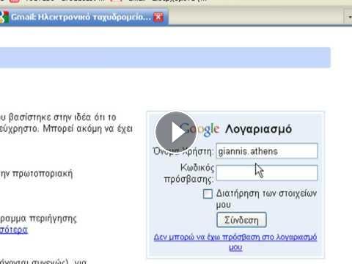Open the tab list dropdown arrow
The height and width of the screenshot is (264, 352).
[x=349, y=17]
